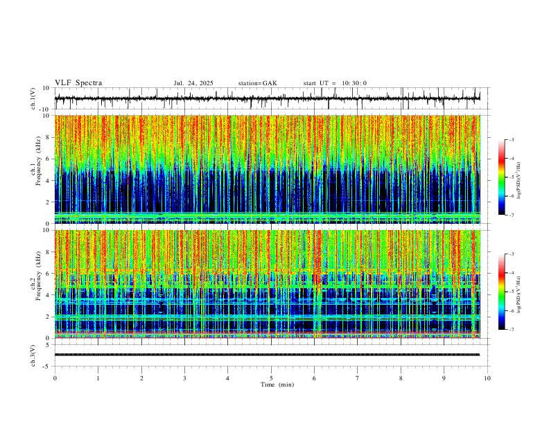Screen dimensions: 549x424
Task: Click the "6" tick on the time axis
Action: click(314, 378)
